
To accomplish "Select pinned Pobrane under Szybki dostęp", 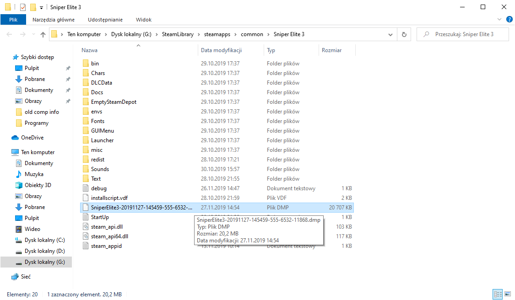I will click(34, 79).
